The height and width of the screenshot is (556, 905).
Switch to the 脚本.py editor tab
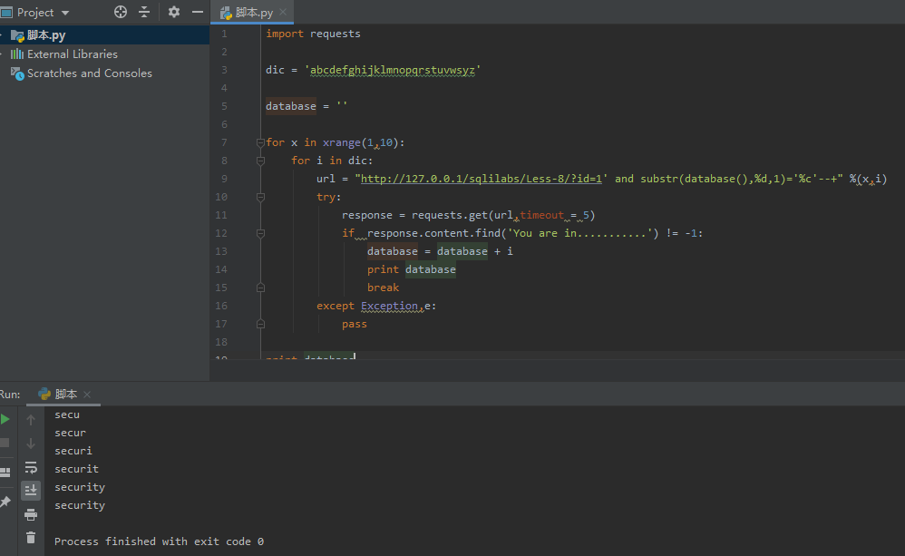253,12
